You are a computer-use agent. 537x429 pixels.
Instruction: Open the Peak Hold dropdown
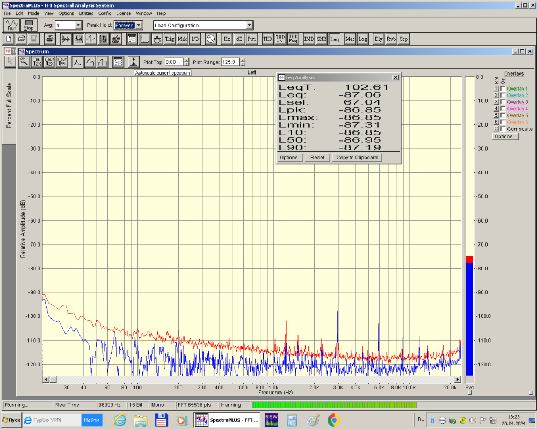(139, 25)
